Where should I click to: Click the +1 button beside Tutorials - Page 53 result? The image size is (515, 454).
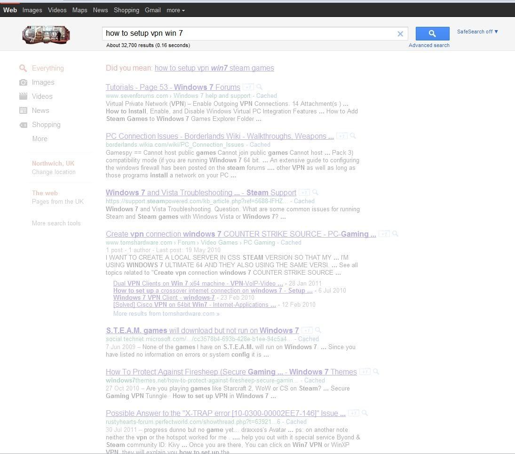pyautogui.click(x=248, y=87)
